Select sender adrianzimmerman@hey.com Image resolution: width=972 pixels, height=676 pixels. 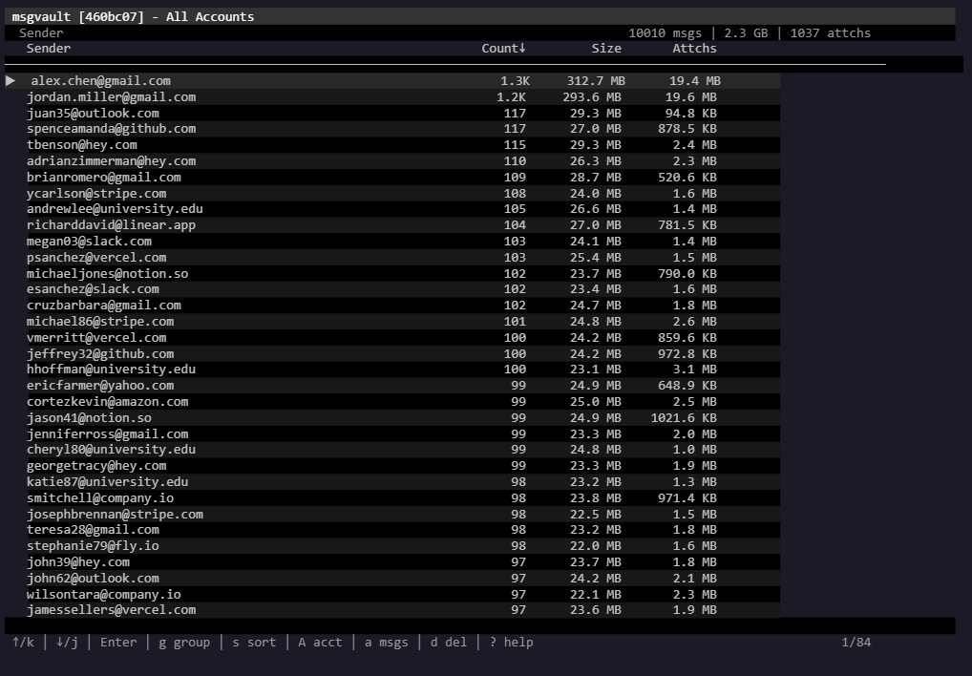click(x=392, y=161)
